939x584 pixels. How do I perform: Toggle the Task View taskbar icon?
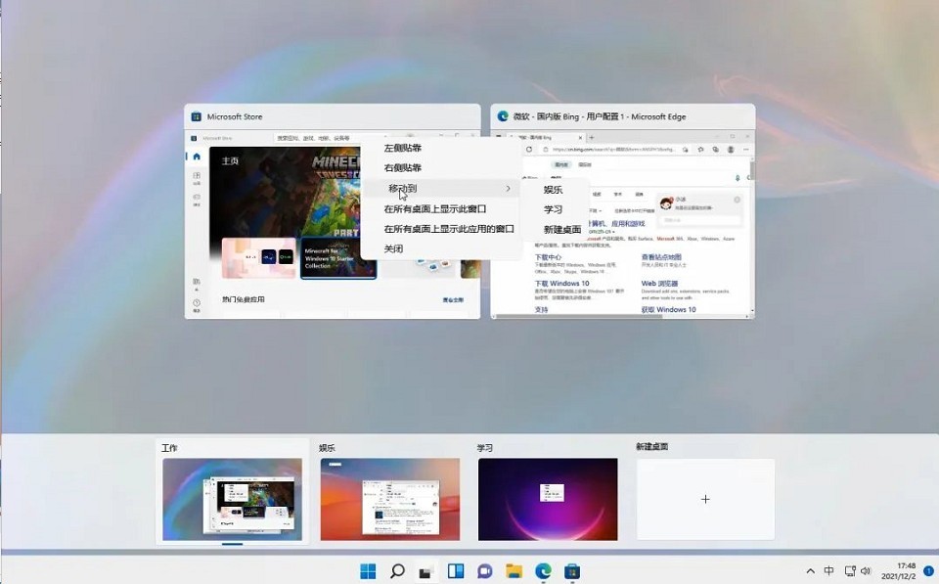(425, 571)
